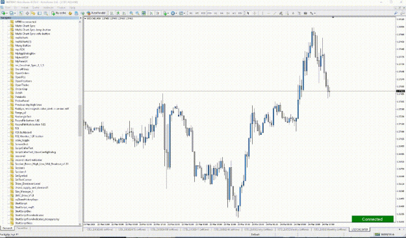406x238 pixels.
Task: Select the OpenOrders indicator
Action: [21, 73]
